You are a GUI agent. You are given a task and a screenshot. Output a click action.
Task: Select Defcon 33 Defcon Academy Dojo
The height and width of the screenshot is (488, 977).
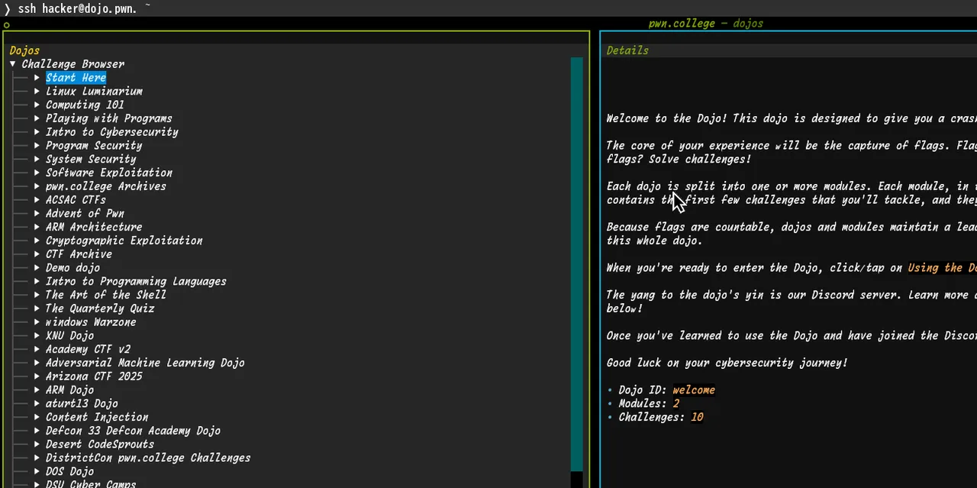133,431
